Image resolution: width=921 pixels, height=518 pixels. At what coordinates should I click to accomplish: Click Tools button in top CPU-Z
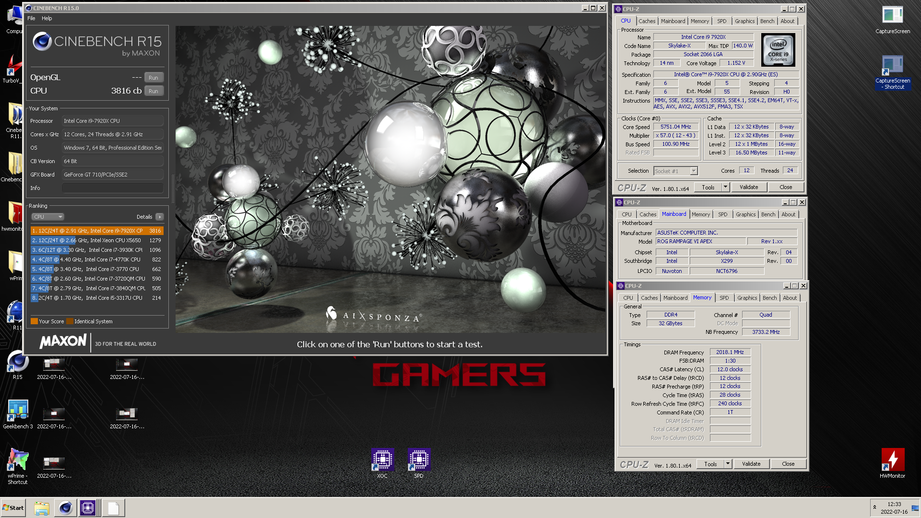[x=708, y=187]
